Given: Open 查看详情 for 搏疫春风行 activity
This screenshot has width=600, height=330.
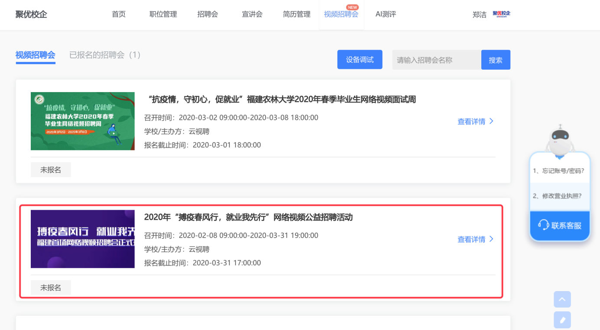Looking at the screenshot, I should coord(475,239).
